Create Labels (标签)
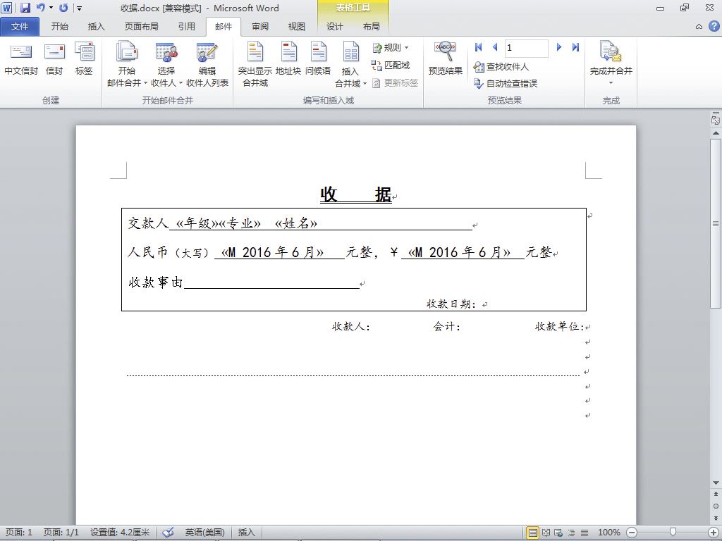The image size is (722, 541). (x=85, y=58)
